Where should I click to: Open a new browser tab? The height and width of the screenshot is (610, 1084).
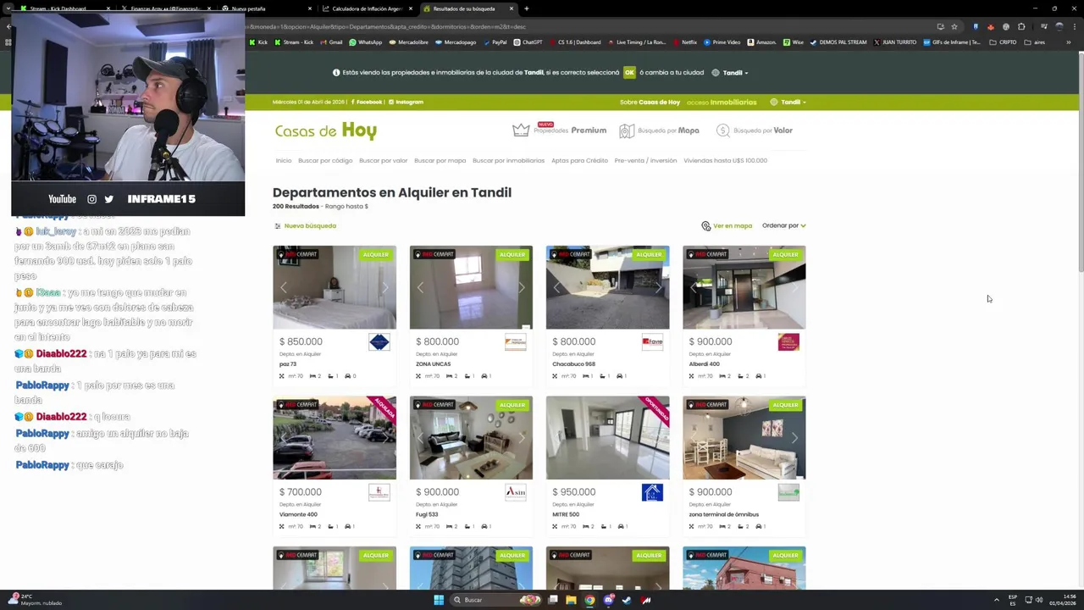[526, 8]
